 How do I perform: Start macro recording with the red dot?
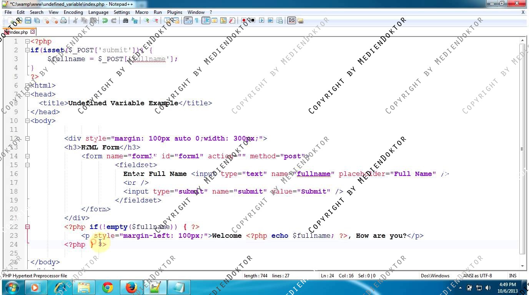[x=244, y=21]
